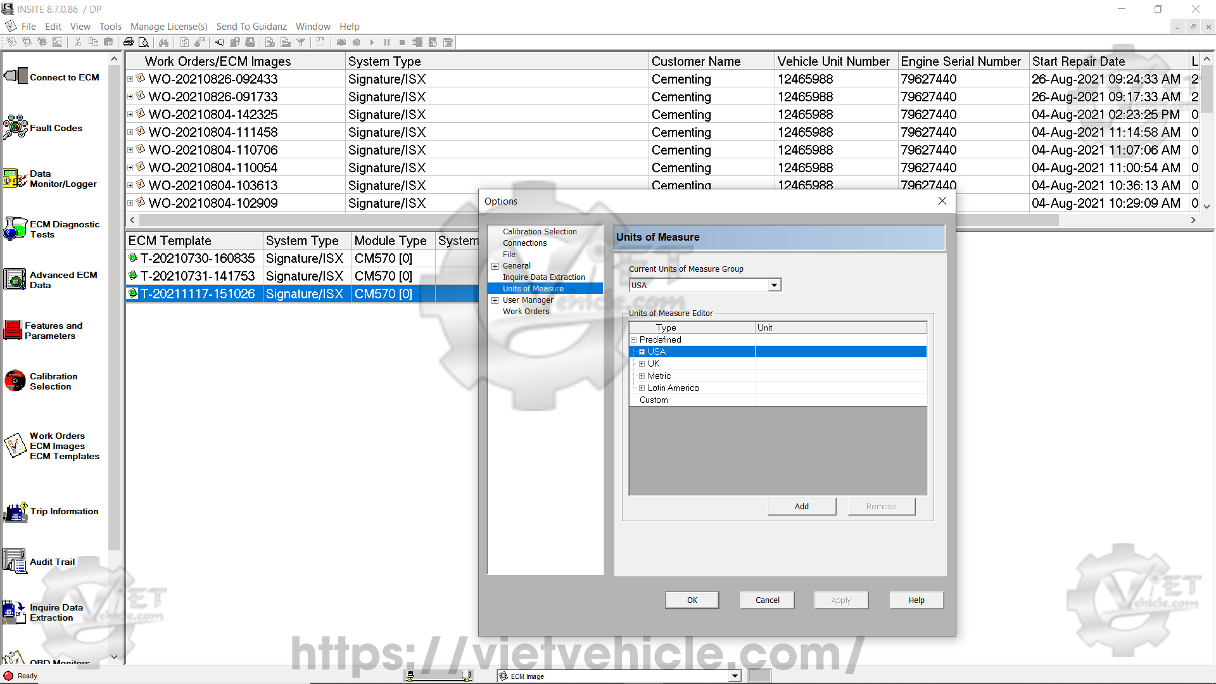Expand the UK units tree node
This screenshot has width=1216, height=684.
pos(642,364)
